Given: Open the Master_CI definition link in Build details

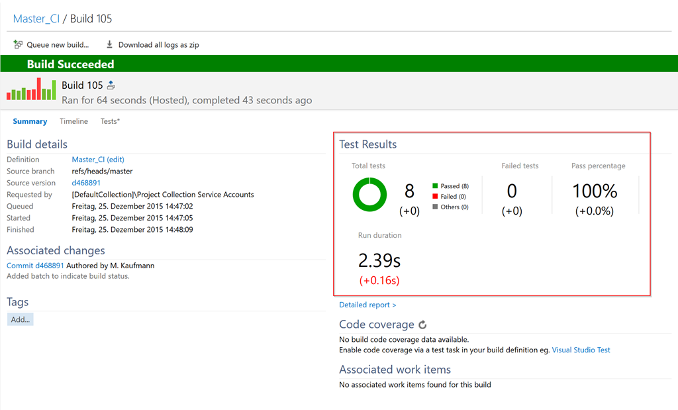Looking at the screenshot, I should (88, 160).
